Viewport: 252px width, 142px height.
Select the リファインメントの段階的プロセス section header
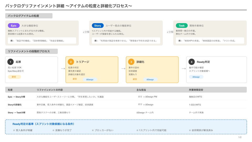pyautogui.click(x=31, y=51)
